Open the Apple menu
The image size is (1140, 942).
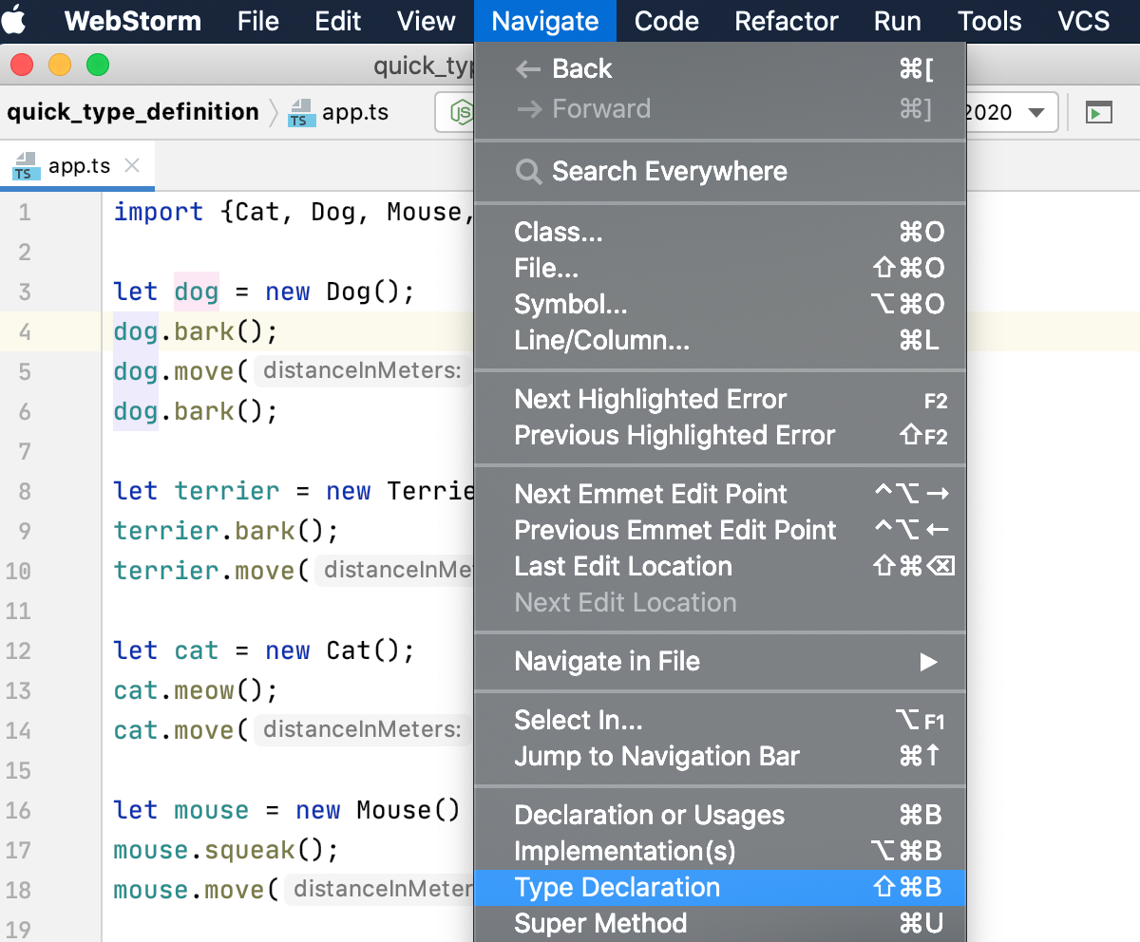[18, 20]
